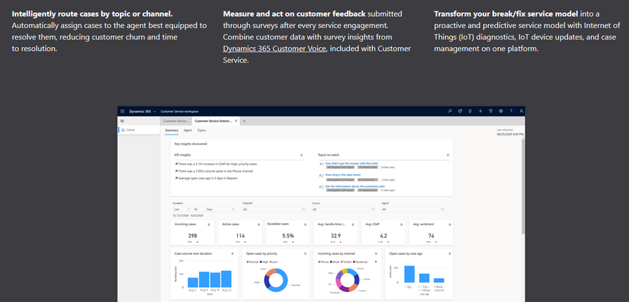This screenshot has height=302, width=629.
Task: Click info icon on Escalated cases card
Action: pyautogui.click(x=304, y=225)
